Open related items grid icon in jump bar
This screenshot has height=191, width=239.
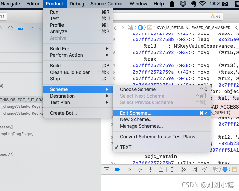[x=131, y=28]
